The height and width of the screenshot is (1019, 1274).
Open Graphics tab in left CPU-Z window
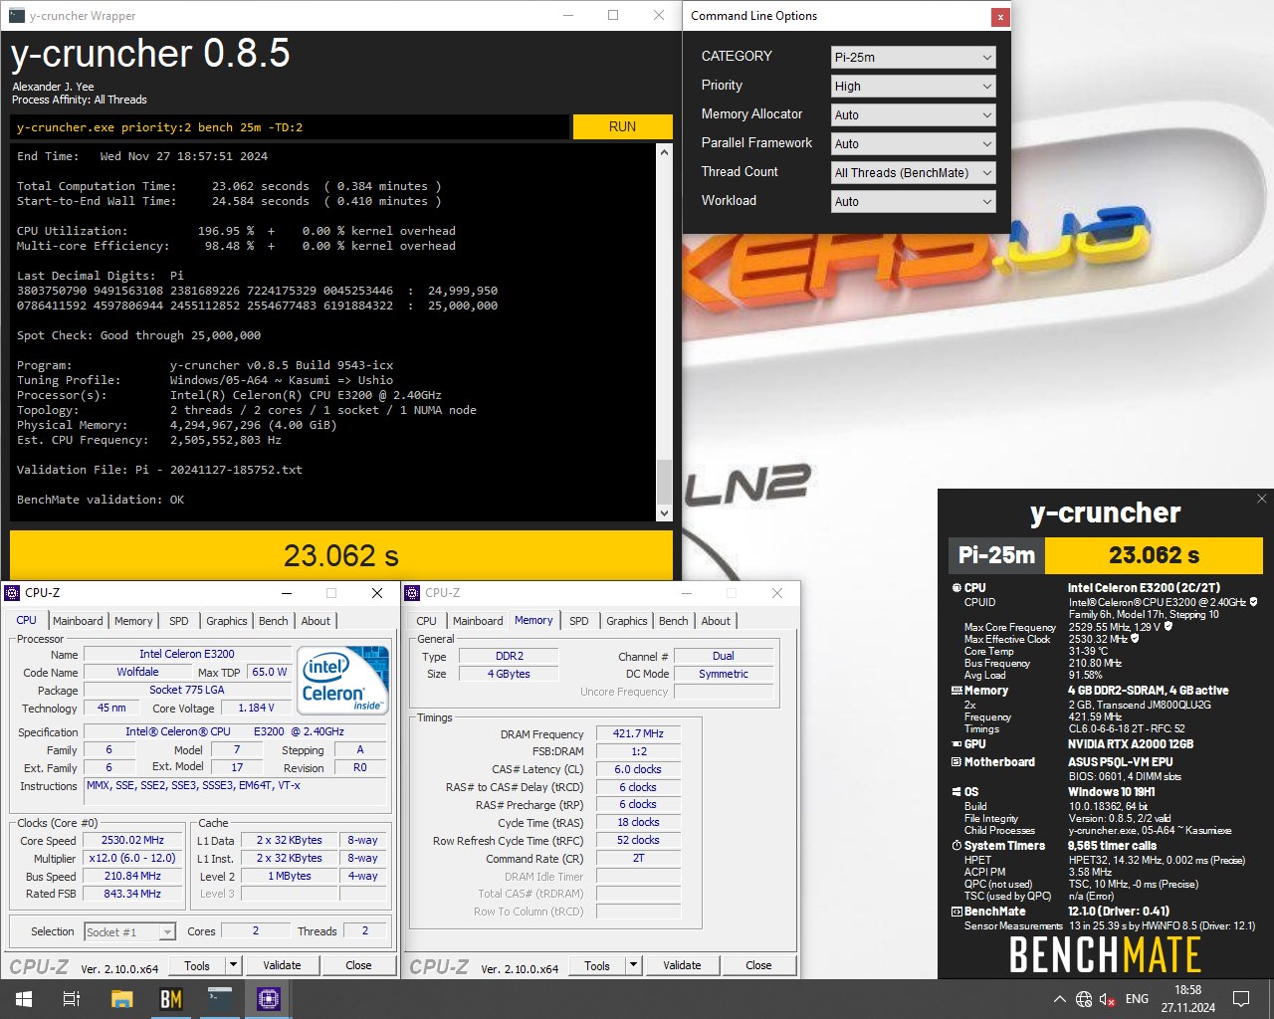[227, 621]
